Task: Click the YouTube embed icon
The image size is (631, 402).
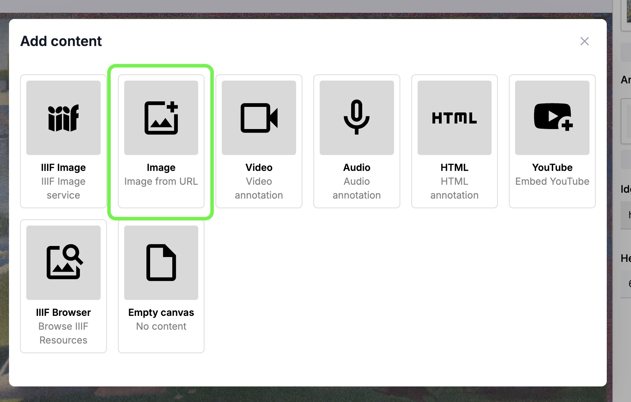Action: click(552, 117)
